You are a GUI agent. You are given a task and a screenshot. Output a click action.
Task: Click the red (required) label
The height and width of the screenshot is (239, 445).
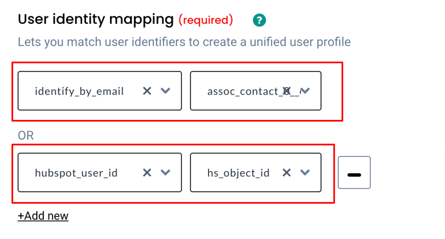point(206,20)
